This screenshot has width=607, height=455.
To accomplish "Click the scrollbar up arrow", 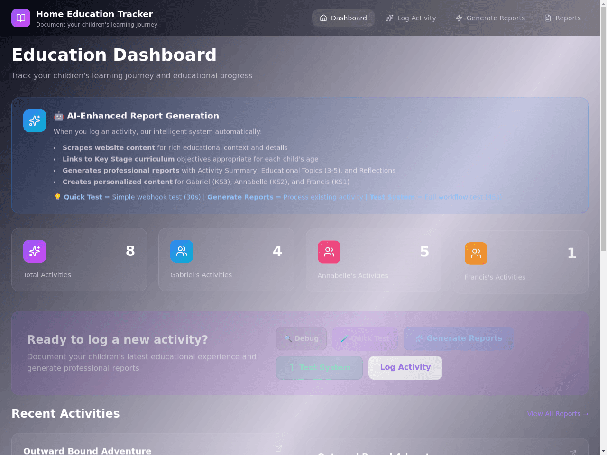I will pos(603,4).
